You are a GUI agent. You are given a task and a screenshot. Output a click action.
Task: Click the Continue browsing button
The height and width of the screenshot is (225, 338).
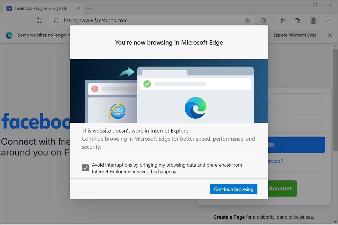[x=233, y=189]
